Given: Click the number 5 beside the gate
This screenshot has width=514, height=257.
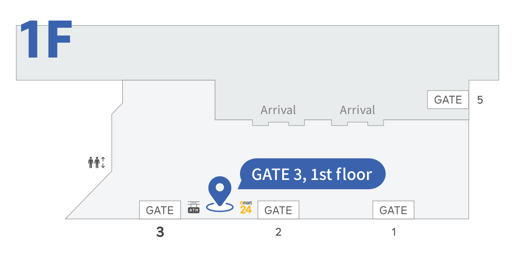Looking at the screenshot, I should click(x=480, y=100).
